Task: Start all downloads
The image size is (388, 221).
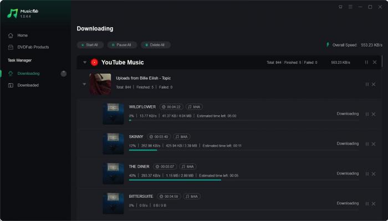Action: click(x=90, y=45)
